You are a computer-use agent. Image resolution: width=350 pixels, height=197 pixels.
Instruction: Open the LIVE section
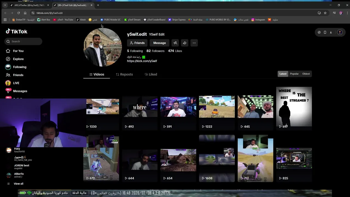click(x=16, y=83)
